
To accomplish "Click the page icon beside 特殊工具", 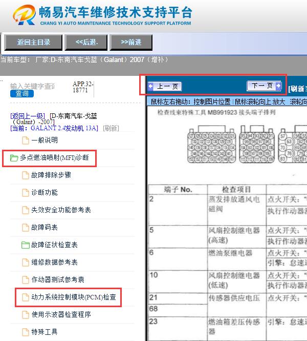I will click(26, 332).
